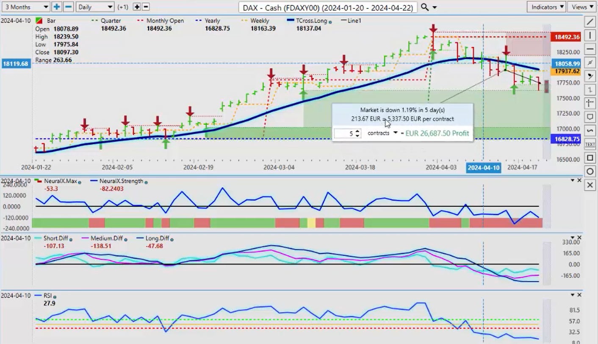Select the freehand curve drawing tool
The height and width of the screenshot is (344, 598).
pyautogui.click(x=590, y=130)
